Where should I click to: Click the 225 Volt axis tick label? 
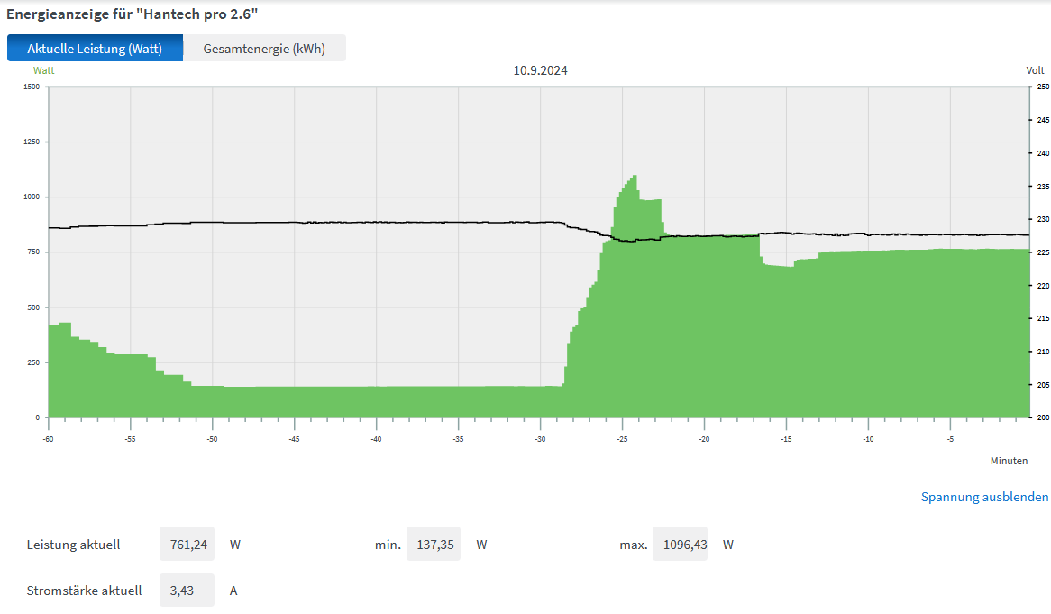tap(1043, 252)
